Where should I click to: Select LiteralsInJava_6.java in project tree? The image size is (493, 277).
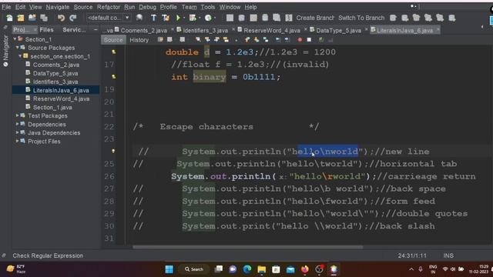61,90
